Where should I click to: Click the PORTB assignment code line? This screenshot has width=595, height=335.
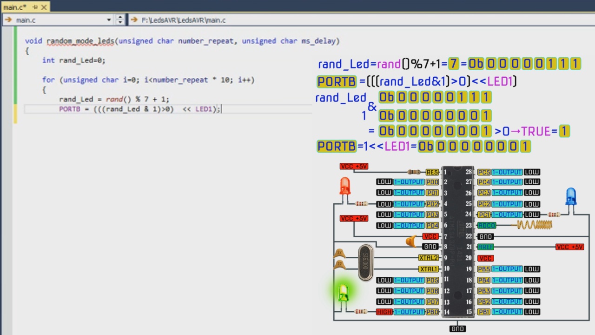click(140, 109)
